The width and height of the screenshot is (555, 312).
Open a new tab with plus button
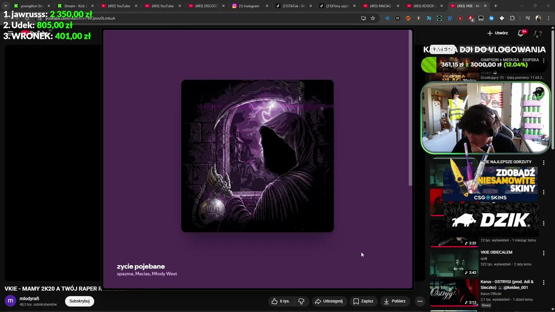click(x=496, y=6)
